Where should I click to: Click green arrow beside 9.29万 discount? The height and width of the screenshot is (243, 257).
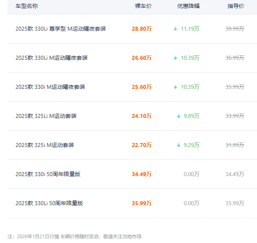tap(179, 145)
